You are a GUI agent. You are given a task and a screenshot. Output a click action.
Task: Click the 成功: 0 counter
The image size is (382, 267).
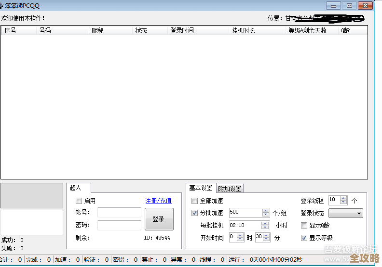13,240
